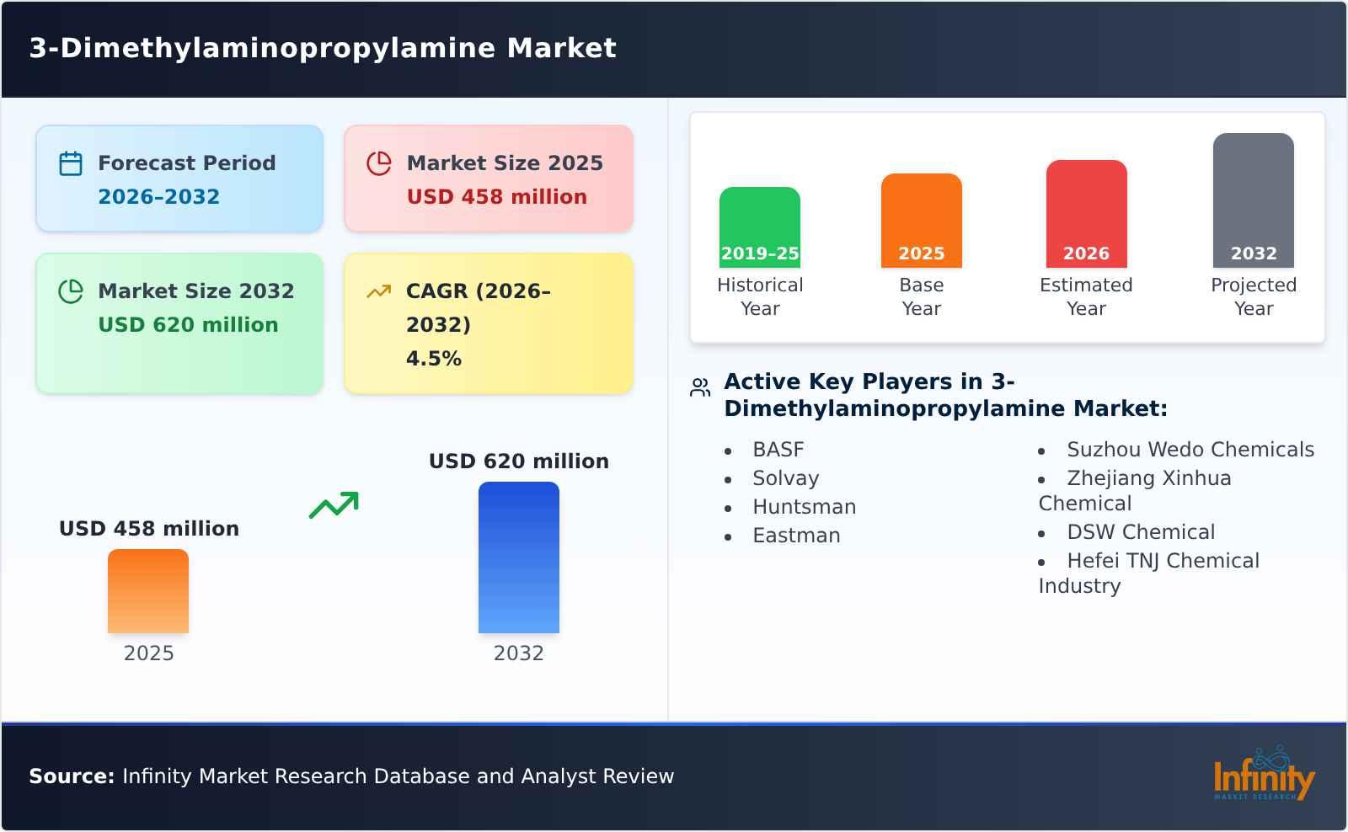Click the 3-Dimethylaminopropylamine Market title
1348x832 pixels.
(323, 48)
